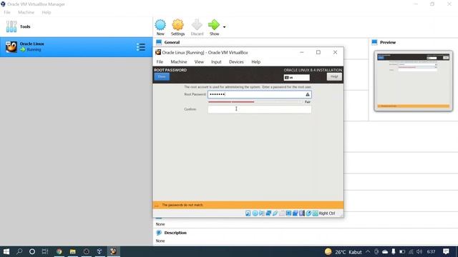458x257 pixels.
Task: Click the New machine toolbar icon
Action: pos(160,27)
